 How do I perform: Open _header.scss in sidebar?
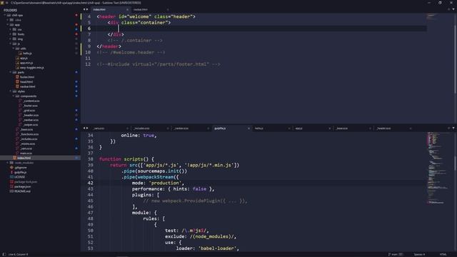[31, 115]
